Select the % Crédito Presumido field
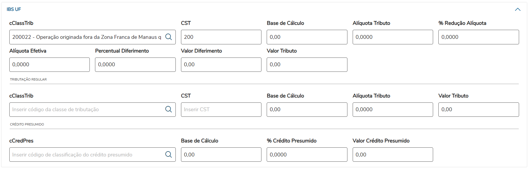The height and width of the screenshot is (169, 529). pos(307,155)
